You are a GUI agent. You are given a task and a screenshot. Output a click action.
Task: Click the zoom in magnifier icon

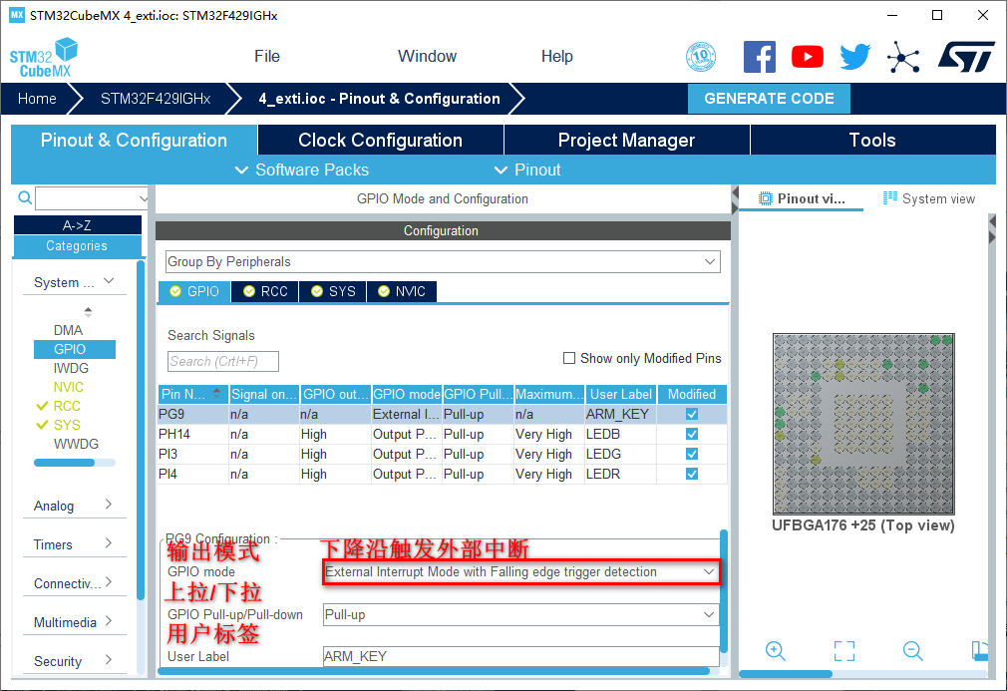click(776, 651)
